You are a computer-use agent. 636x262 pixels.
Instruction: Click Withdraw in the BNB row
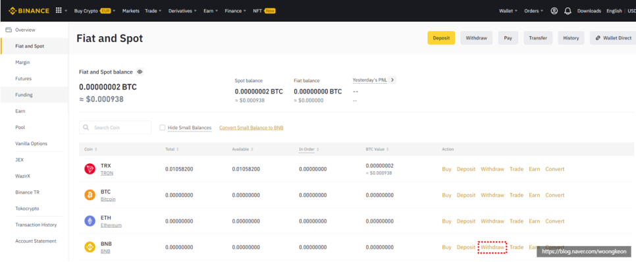coord(492,247)
